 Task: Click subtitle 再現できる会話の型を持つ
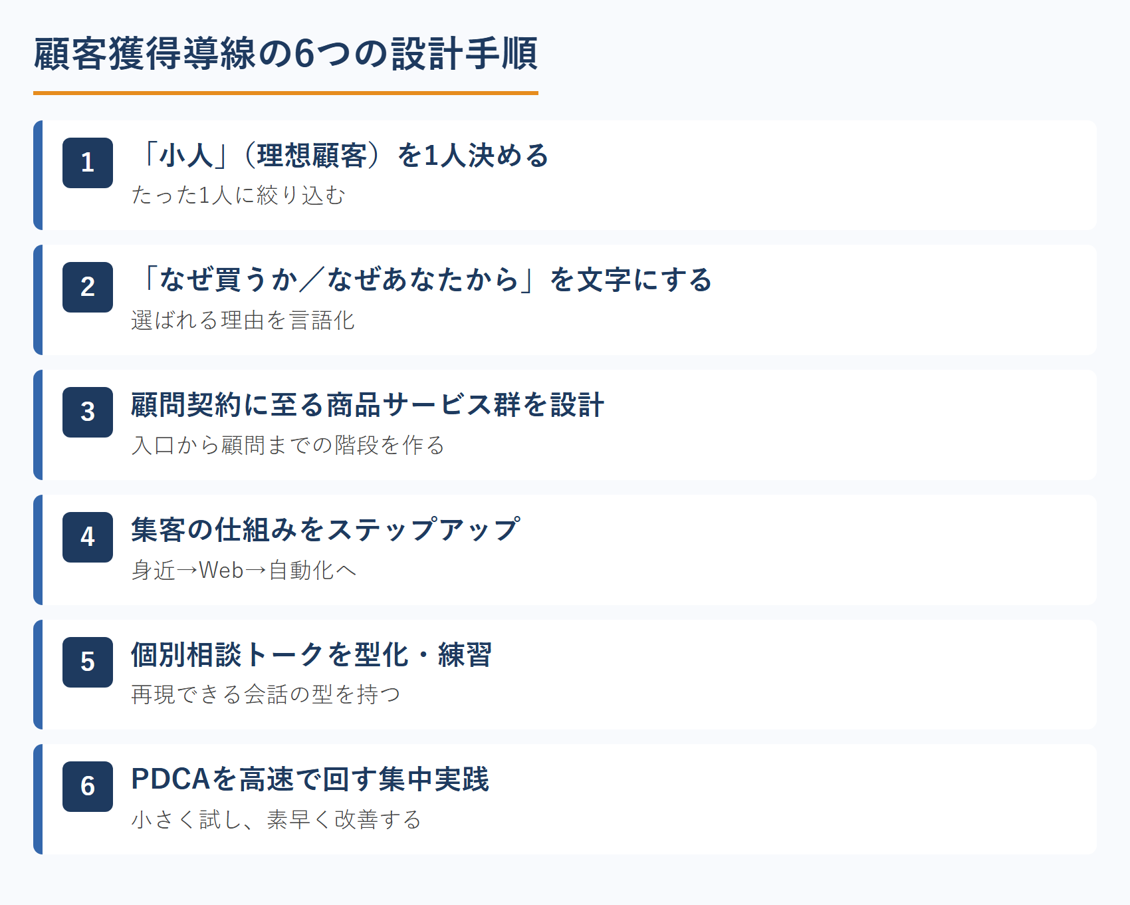(x=266, y=695)
